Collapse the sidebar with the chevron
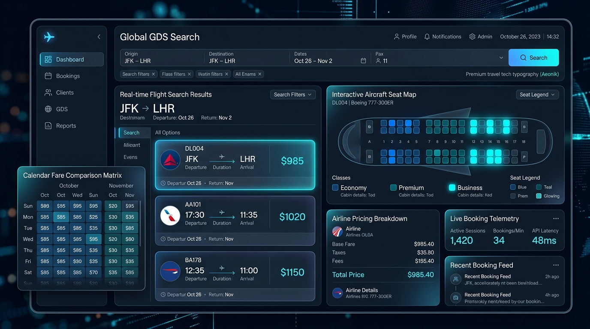The image size is (590, 329). pyautogui.click(x=99, y=37)
